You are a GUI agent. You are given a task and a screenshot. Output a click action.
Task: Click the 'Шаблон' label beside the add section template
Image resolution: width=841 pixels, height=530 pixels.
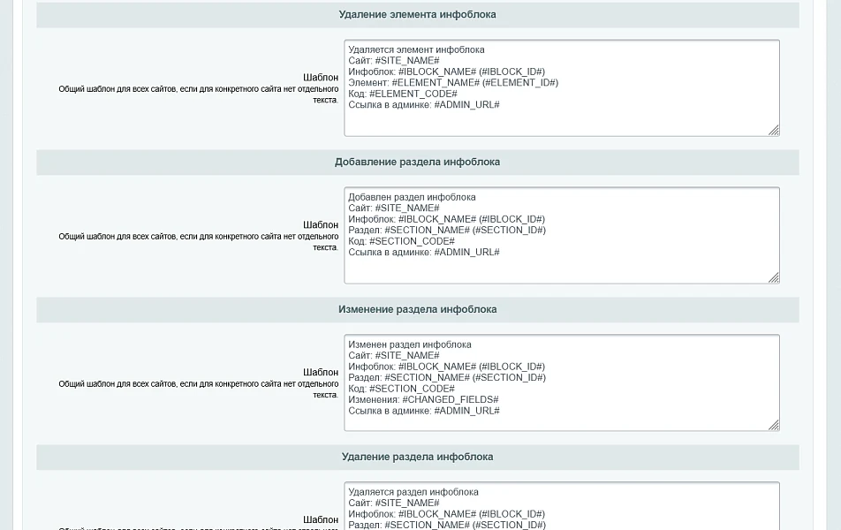[321, 224]
